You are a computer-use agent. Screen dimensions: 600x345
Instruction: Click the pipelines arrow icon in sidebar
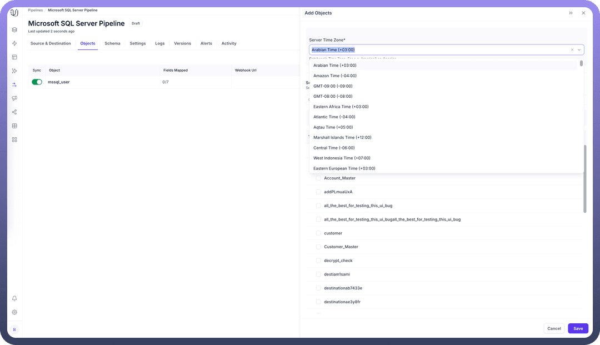click(x=14, y=84)
